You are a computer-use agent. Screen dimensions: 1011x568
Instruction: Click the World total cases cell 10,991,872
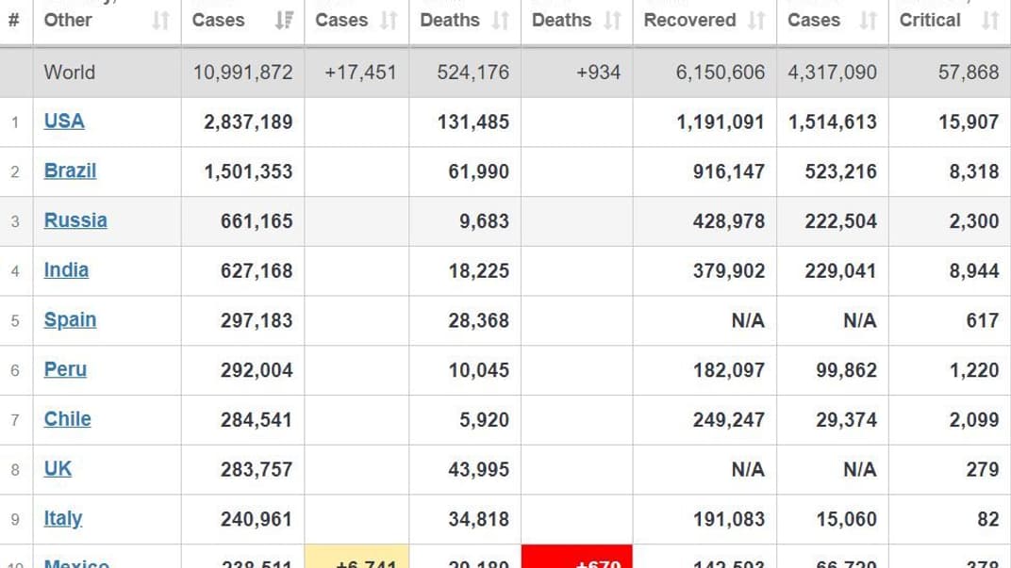tap(242, 72)
